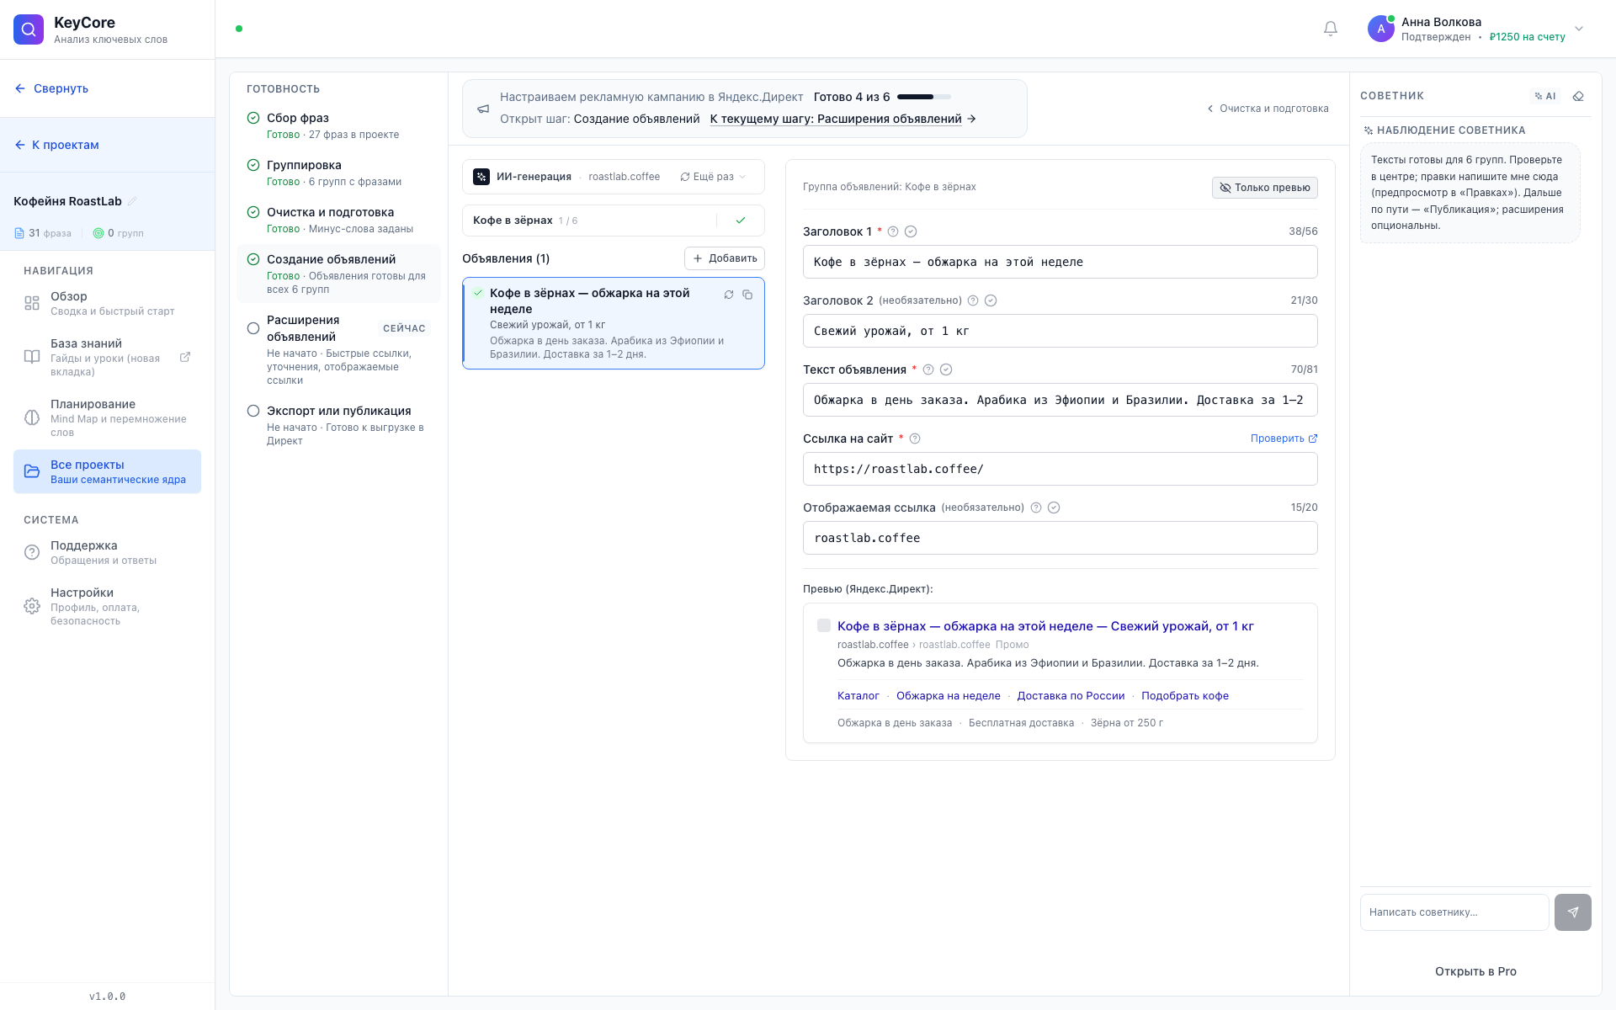Confirm the Кофе в зёрнах group checkmark
The image size is (1616, 1010).
[x=741, y=221]
